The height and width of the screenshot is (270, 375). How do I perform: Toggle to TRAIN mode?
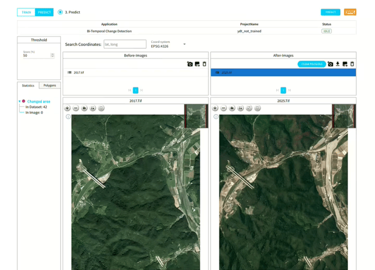point(26,12)
